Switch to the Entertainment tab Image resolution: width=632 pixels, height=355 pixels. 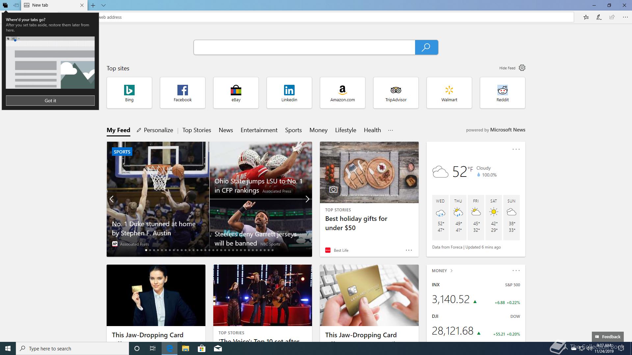point(259,130)
